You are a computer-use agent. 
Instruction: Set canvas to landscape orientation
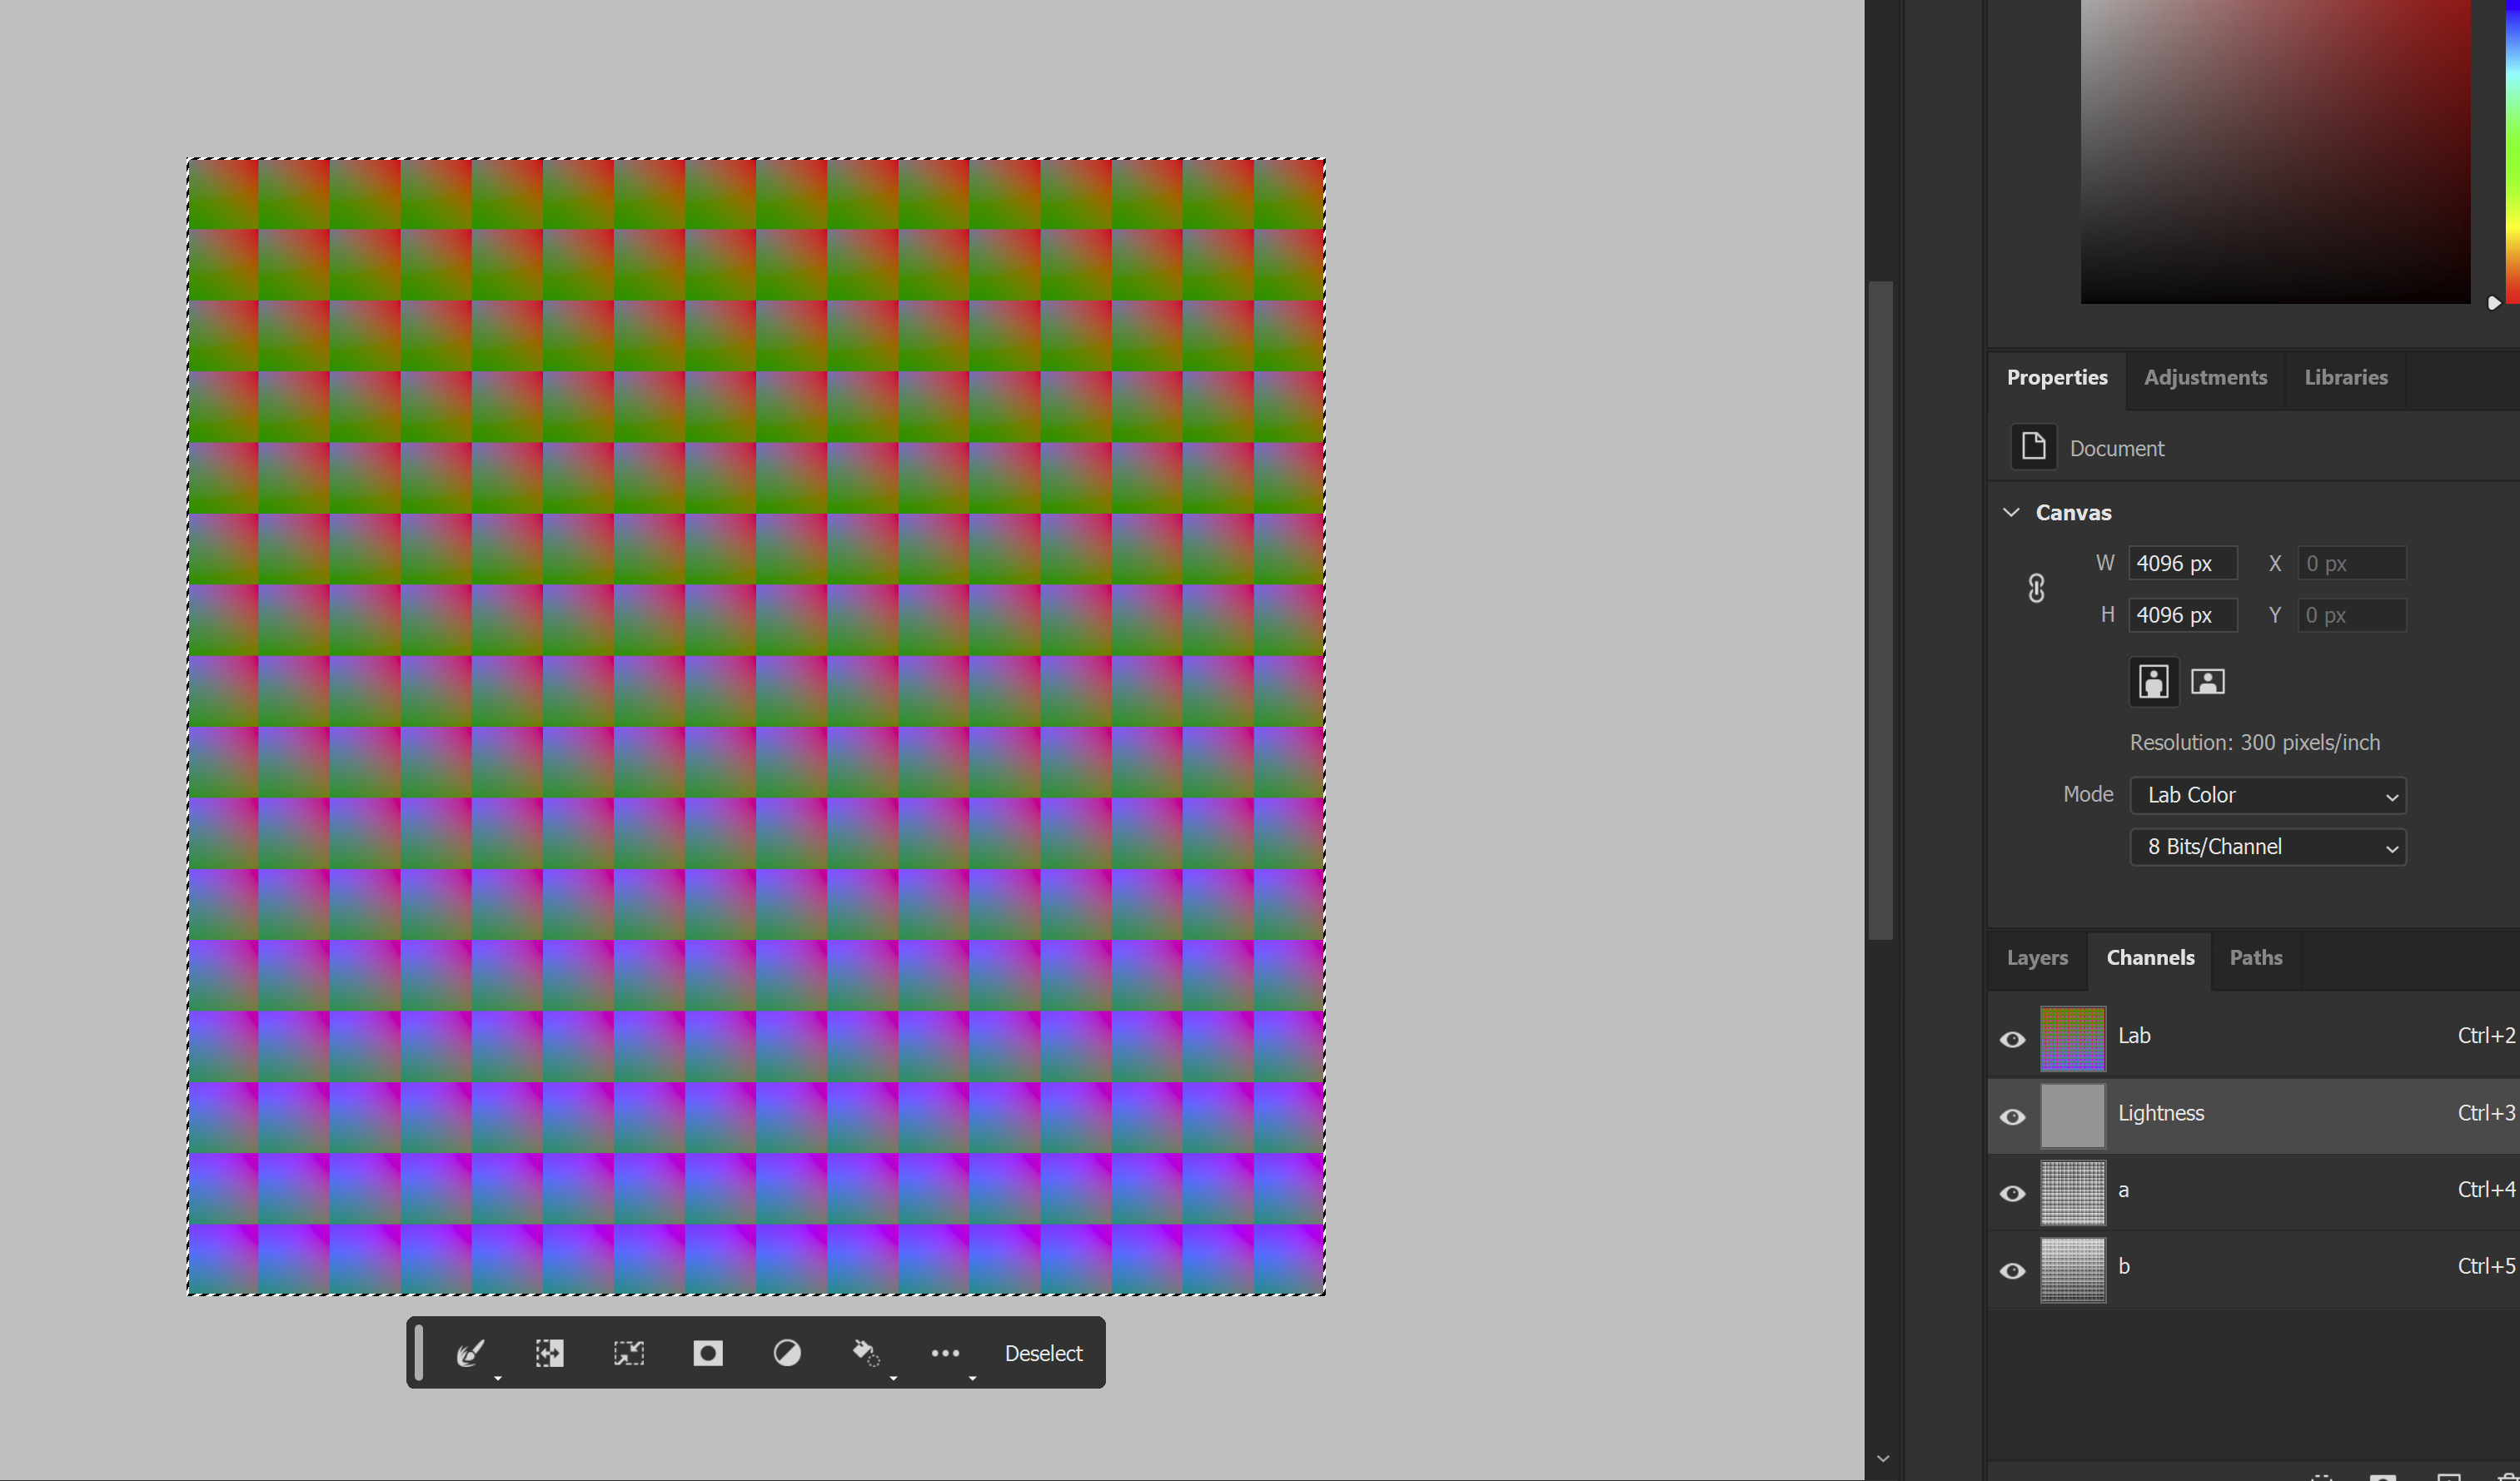tap(2208, 683)
